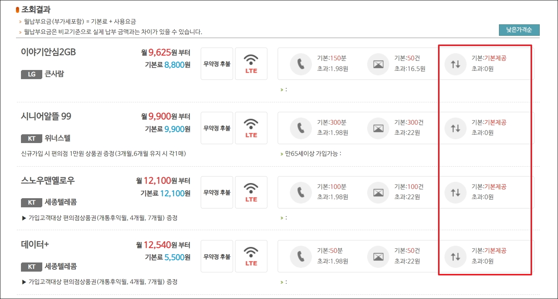Image resolution: width=558 pixels, height=299 pixels.
Task: Open the 시니어알뜰 99 plan title
Action: point(46,116)
